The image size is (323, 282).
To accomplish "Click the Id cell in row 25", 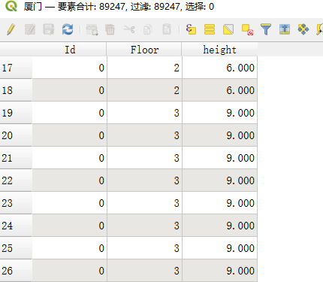I will pos(70,248).
